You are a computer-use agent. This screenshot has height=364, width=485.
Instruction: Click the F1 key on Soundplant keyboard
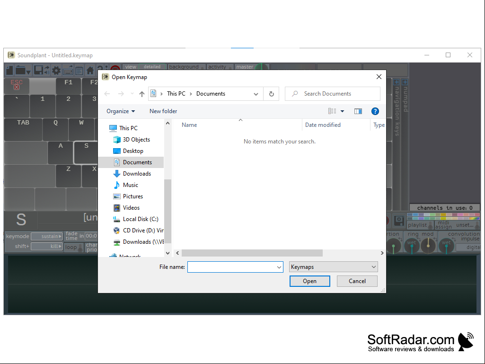[x=68, y=86]
